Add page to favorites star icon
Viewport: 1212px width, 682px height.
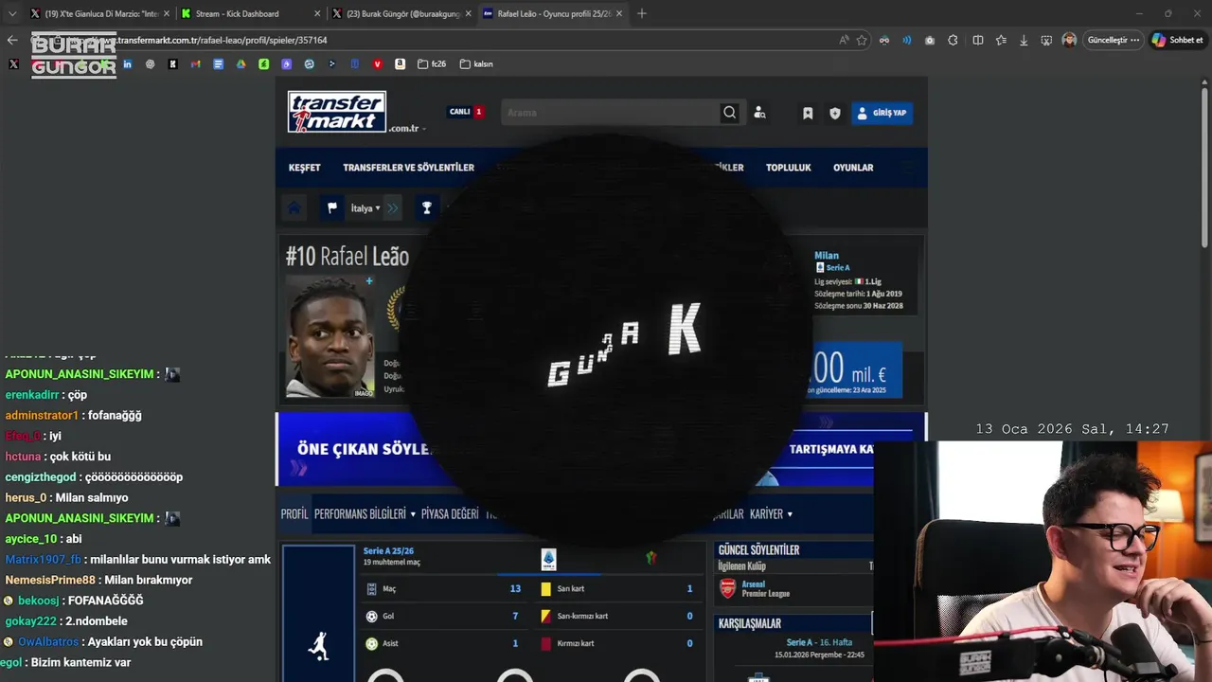coord(862,40)
